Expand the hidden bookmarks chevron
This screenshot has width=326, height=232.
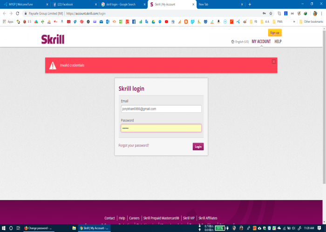click(294, 21)
